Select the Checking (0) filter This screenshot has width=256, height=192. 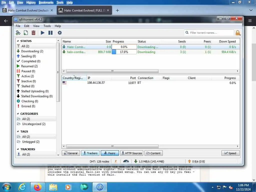coord(36,101)
